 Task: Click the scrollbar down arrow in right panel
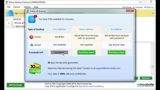coord(152,73)
